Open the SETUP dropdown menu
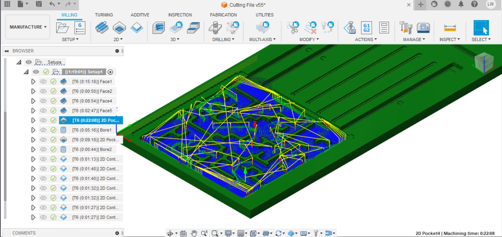The width and height of the screenshot is (502, 237). click(70, 39)
